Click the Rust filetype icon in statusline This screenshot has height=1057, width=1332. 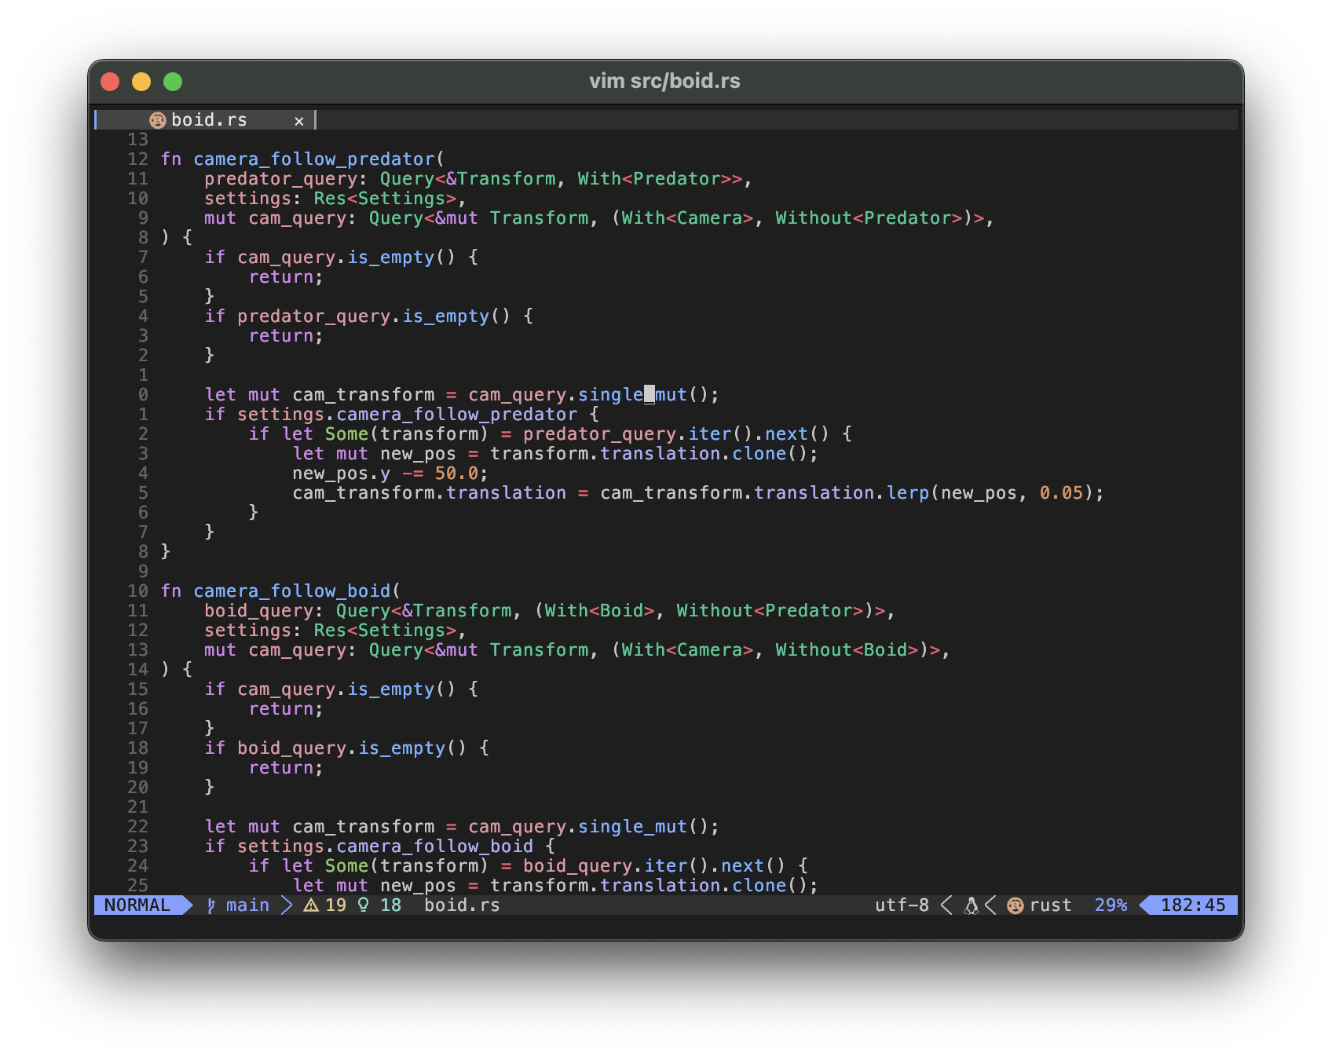click(x=1015, y=905)
